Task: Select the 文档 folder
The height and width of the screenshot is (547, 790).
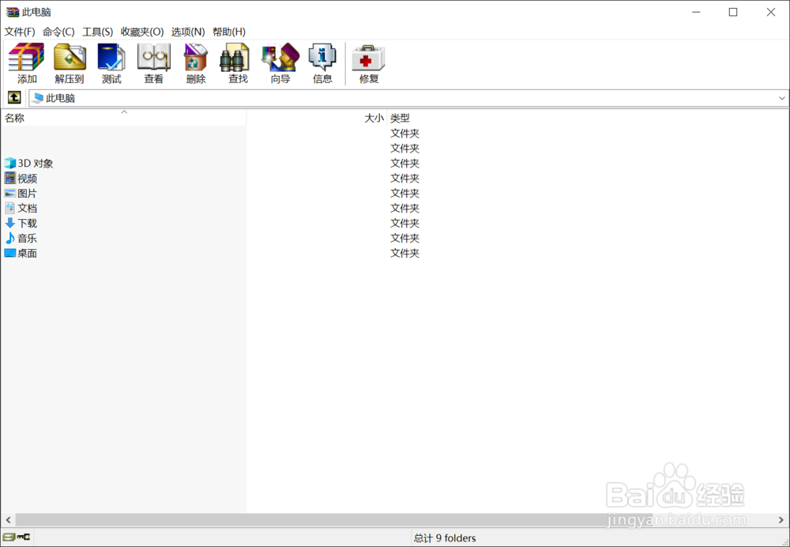Action: pos(21,208)
